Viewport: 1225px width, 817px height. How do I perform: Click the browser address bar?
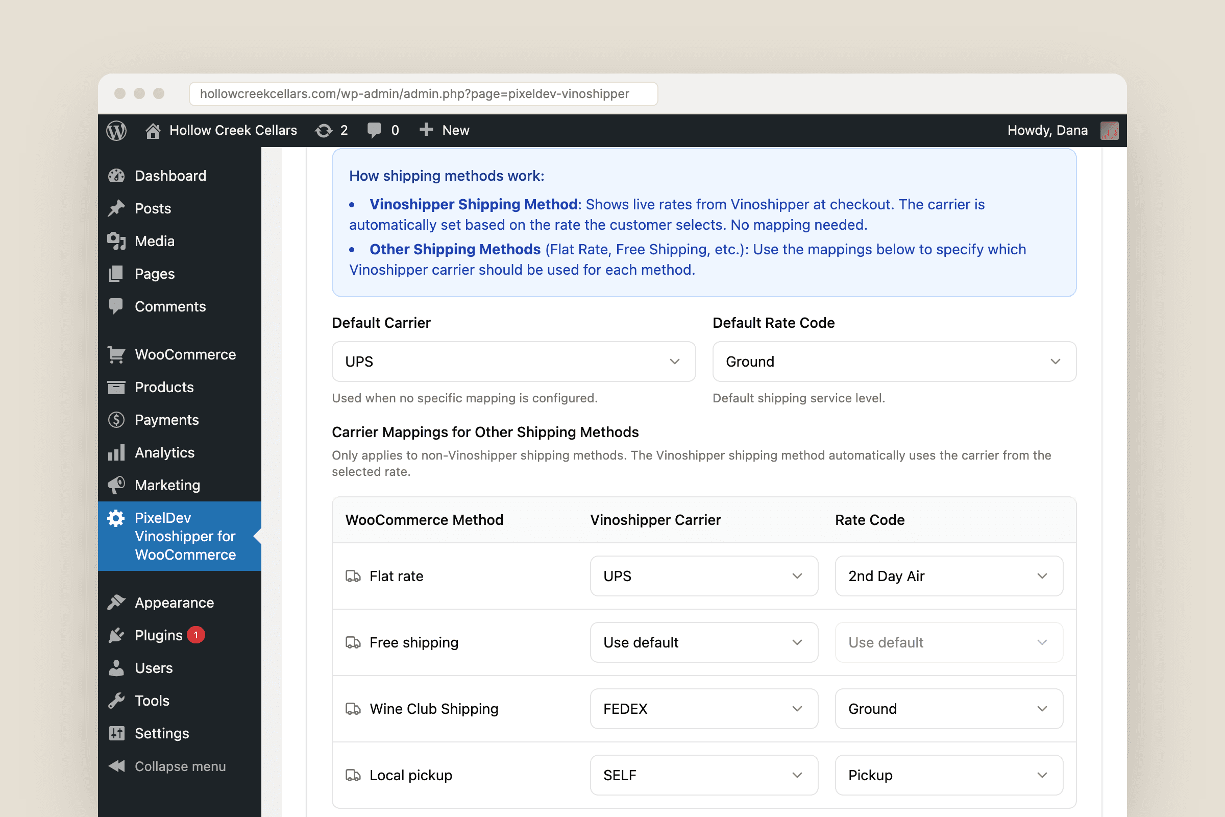[424, 94]
